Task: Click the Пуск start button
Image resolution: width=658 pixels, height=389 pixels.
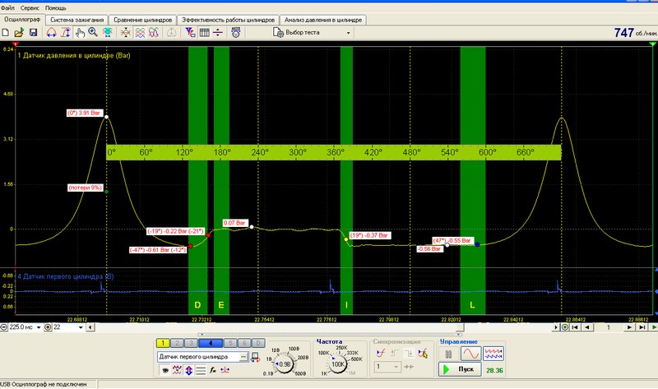Action: point(460,369)
